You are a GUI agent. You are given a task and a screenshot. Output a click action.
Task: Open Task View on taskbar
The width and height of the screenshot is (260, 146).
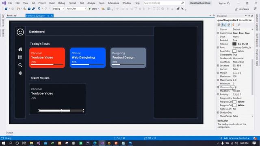24,143
